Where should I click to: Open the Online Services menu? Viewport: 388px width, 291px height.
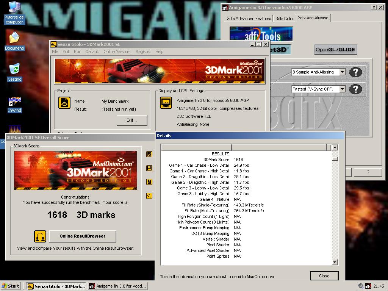click(x=117, y=52)
